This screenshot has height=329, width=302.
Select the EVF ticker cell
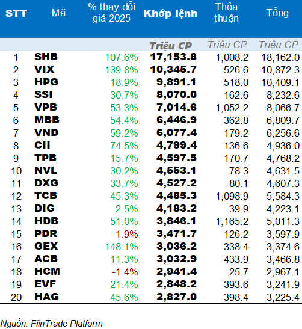pos(45,284)
